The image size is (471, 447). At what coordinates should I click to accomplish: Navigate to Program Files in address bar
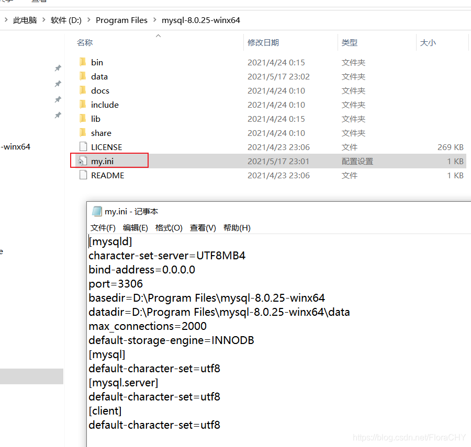[x=121, y=20]
